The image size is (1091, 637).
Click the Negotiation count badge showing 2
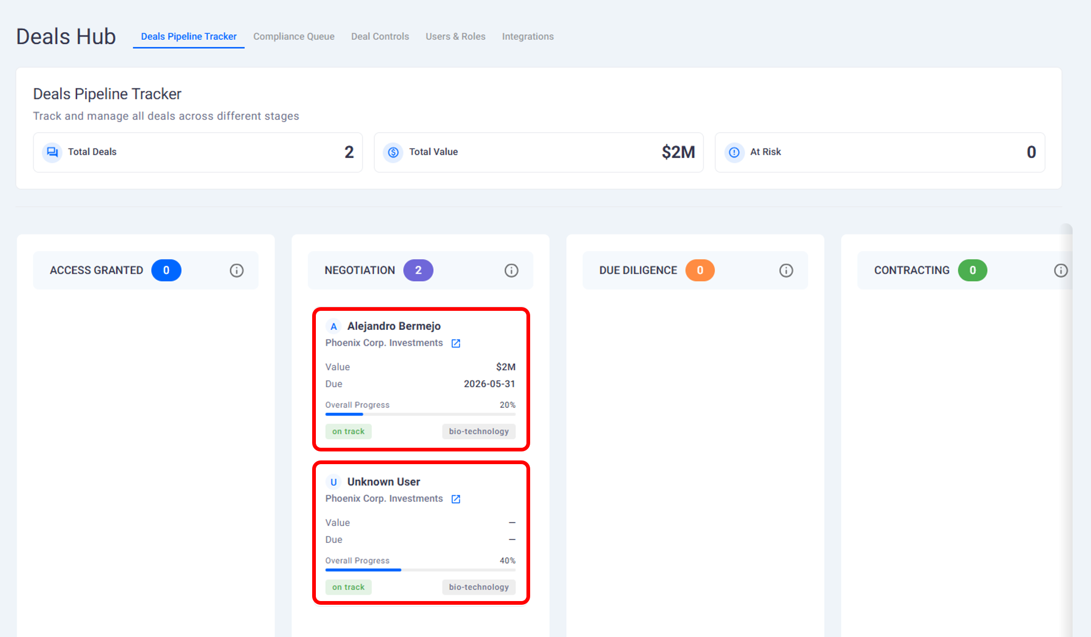click(x=418, y=271)
